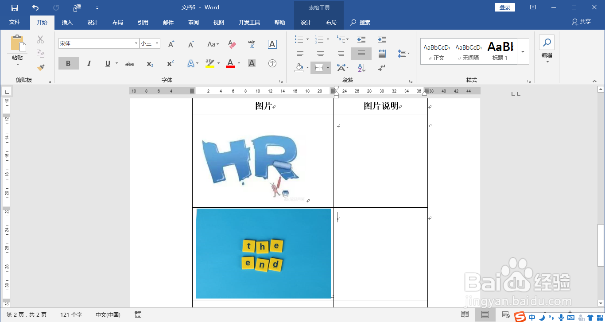Open the 文件 menu tab
The width and height of the screenshot is (605, 322).
pos(15,22)
